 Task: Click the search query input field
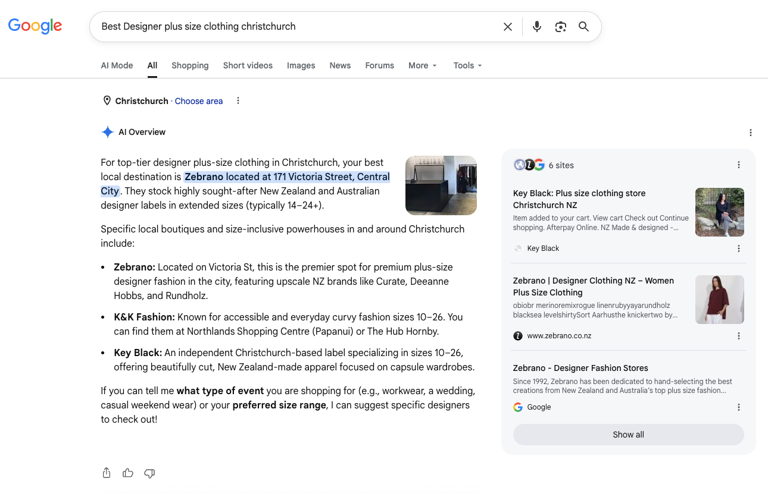pyautogui.click(x=298, y=27)
